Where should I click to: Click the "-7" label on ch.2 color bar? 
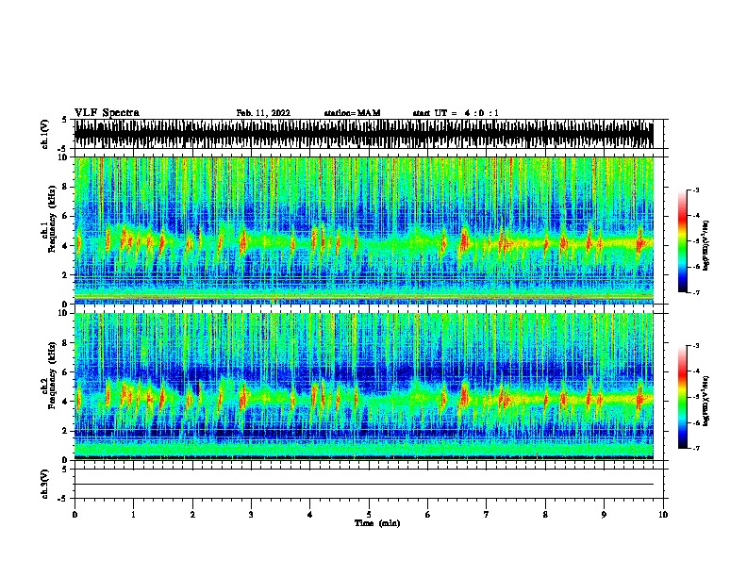coord(696,448)
